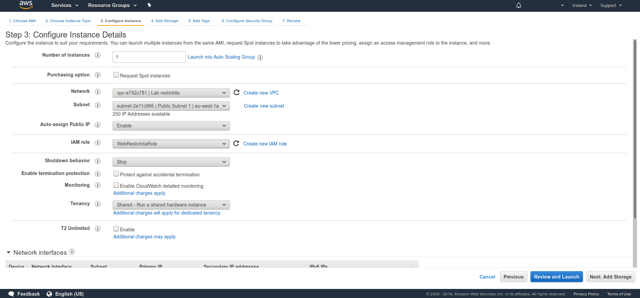Click the Number of instances input field
The height and width of the screenshot is (298, 640).
click(149, 57)
